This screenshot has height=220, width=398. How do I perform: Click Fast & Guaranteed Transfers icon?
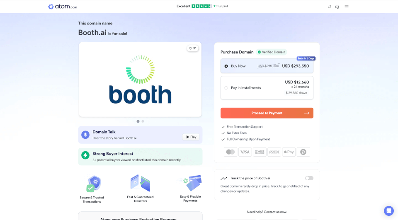point(141,183)
